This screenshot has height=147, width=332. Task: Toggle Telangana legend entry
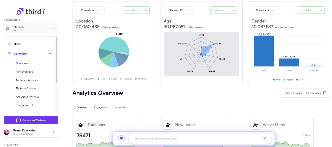[x=126, y=79]
